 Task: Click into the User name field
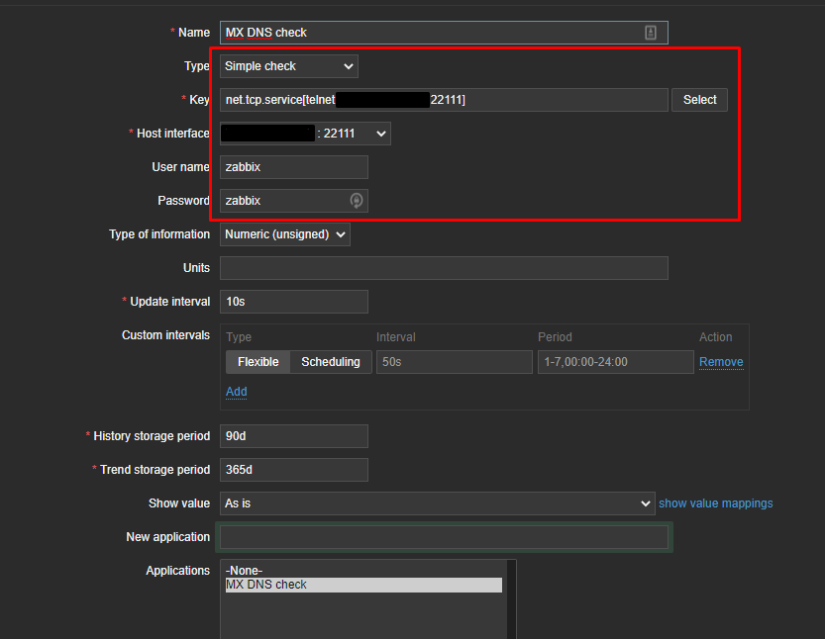(x=293, y=167)
